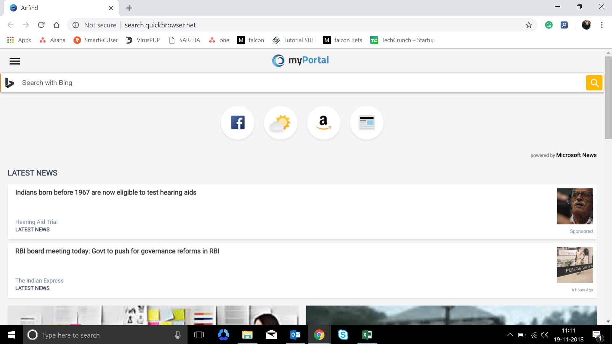
Task: Click the yellow search magnifier button
Action: point(594,83)
